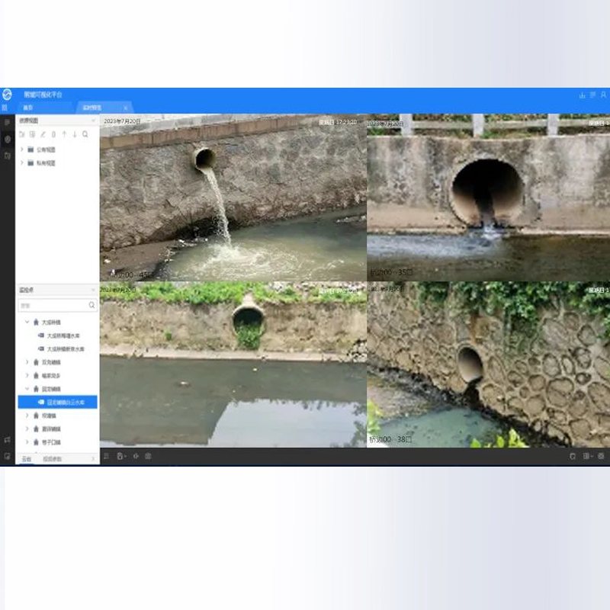Image resolution: width=610 pixels, height=610 pixels.
Task: Click the third icon in the dark left sidebar
Action: click(x=7, y=156)
